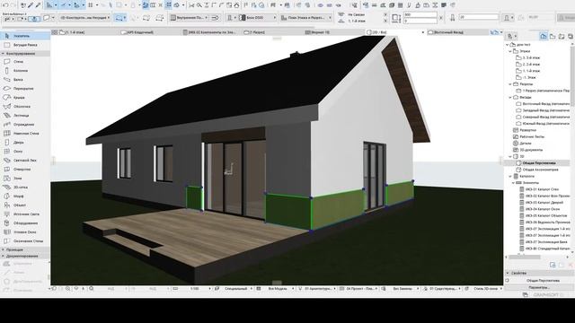Switch to the Восточный Фасад tab
This screenshot has width=575, height=323.
coord(457,32)
